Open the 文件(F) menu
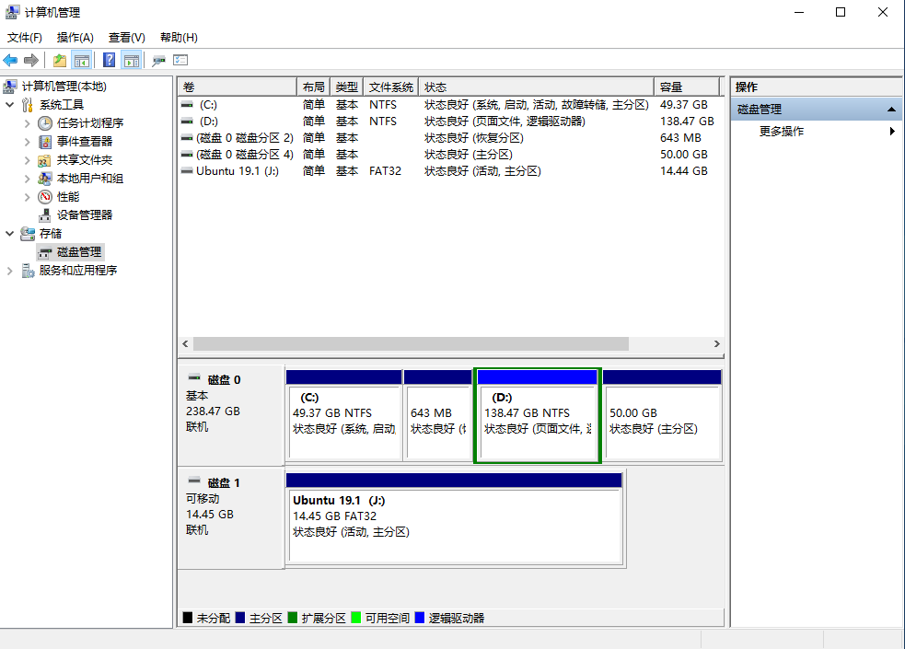Viewport: 905px width, 649px height. pyautogui.click(x=24, y=38)
